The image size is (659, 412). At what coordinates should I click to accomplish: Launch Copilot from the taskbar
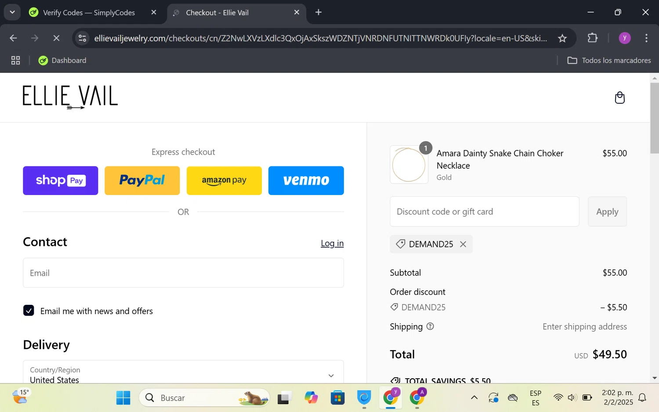[x=311, y=398]
